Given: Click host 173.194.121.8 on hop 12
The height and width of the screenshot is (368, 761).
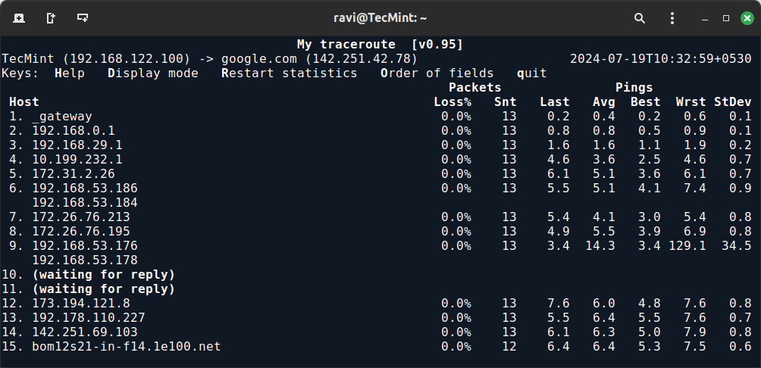Looking at the screenshot, I should (81, 303).
